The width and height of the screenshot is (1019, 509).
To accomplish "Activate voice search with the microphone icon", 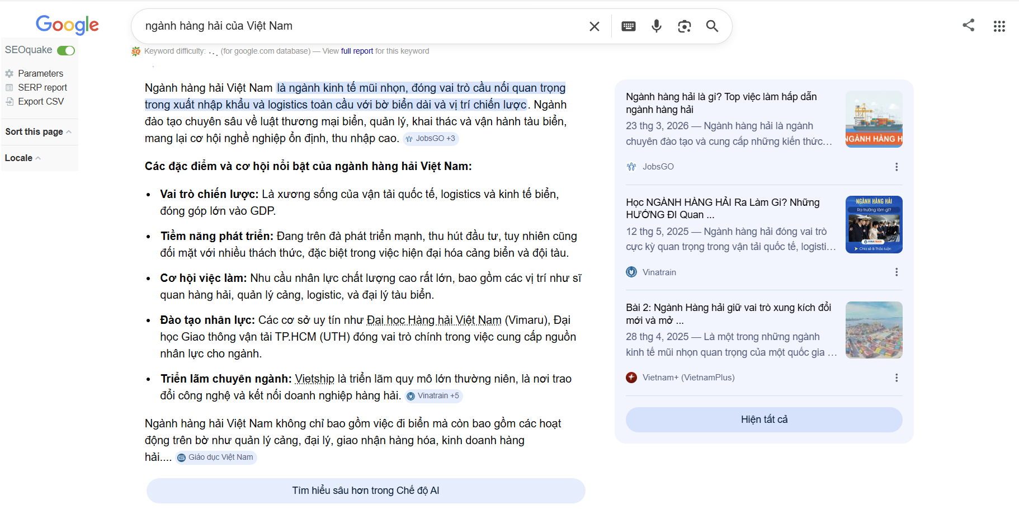I will tap(656, 26).
